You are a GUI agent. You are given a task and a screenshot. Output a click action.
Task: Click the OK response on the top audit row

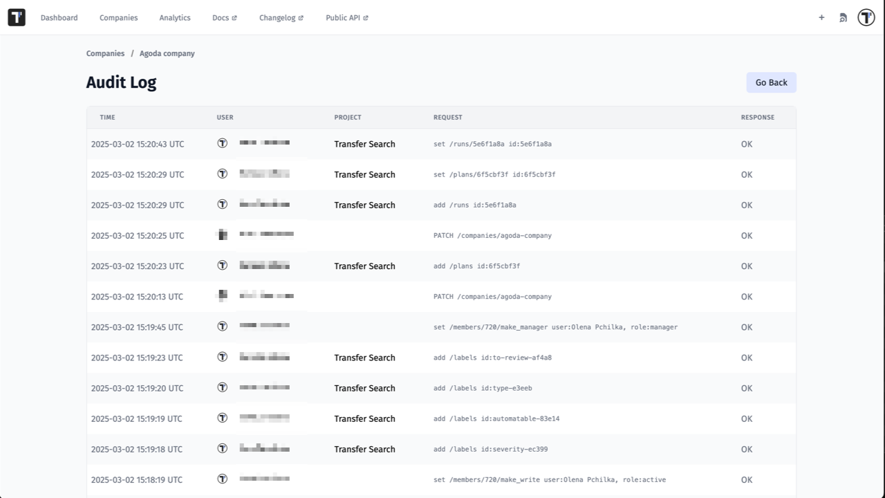(x=746, y=144)
